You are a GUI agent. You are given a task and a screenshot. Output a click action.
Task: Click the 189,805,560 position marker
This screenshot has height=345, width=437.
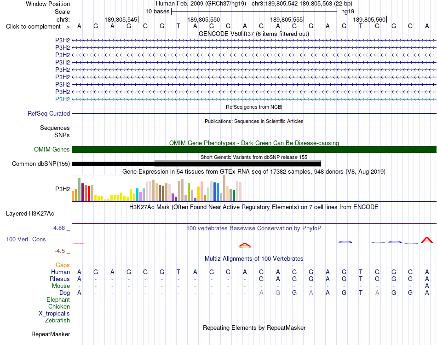click(369, 19)
